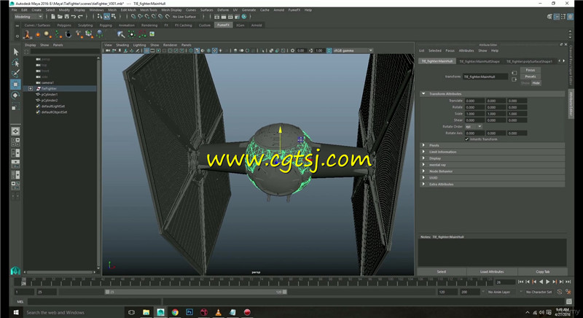The height and width of the screenshot is (318, 583).
Task: Expand the Pivots section
Action: (423, 145)
